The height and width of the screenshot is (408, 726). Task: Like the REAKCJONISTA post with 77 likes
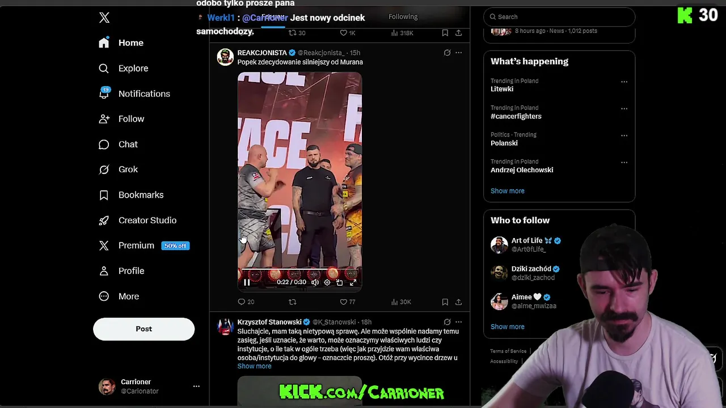click(347, 302)
